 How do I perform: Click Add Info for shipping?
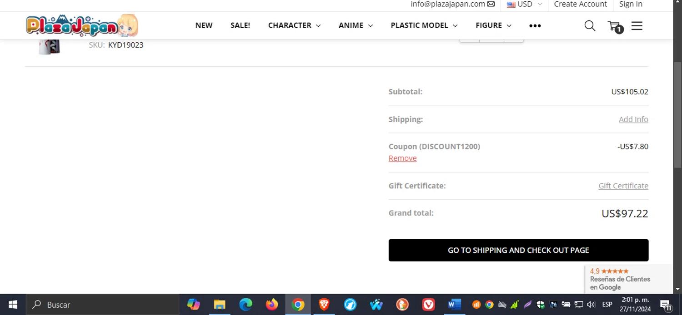pyautogui.click(x=633, y=119)
